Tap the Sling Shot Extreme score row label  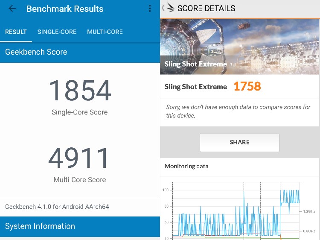pyautogui.click(x=196, y=87)
